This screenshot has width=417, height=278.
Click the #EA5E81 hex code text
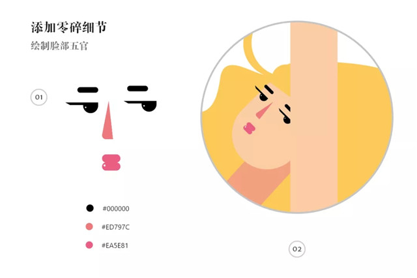click(115, 245)
